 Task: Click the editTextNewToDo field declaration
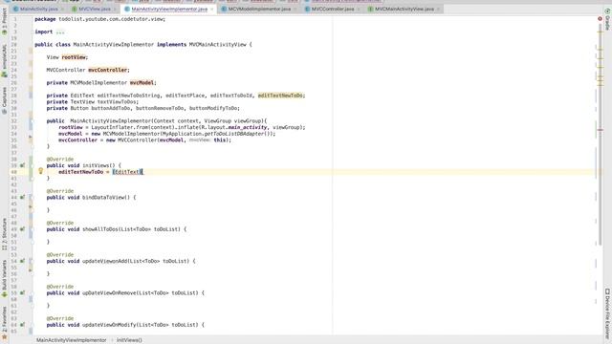pyautogui.click(x=280, y=96)
